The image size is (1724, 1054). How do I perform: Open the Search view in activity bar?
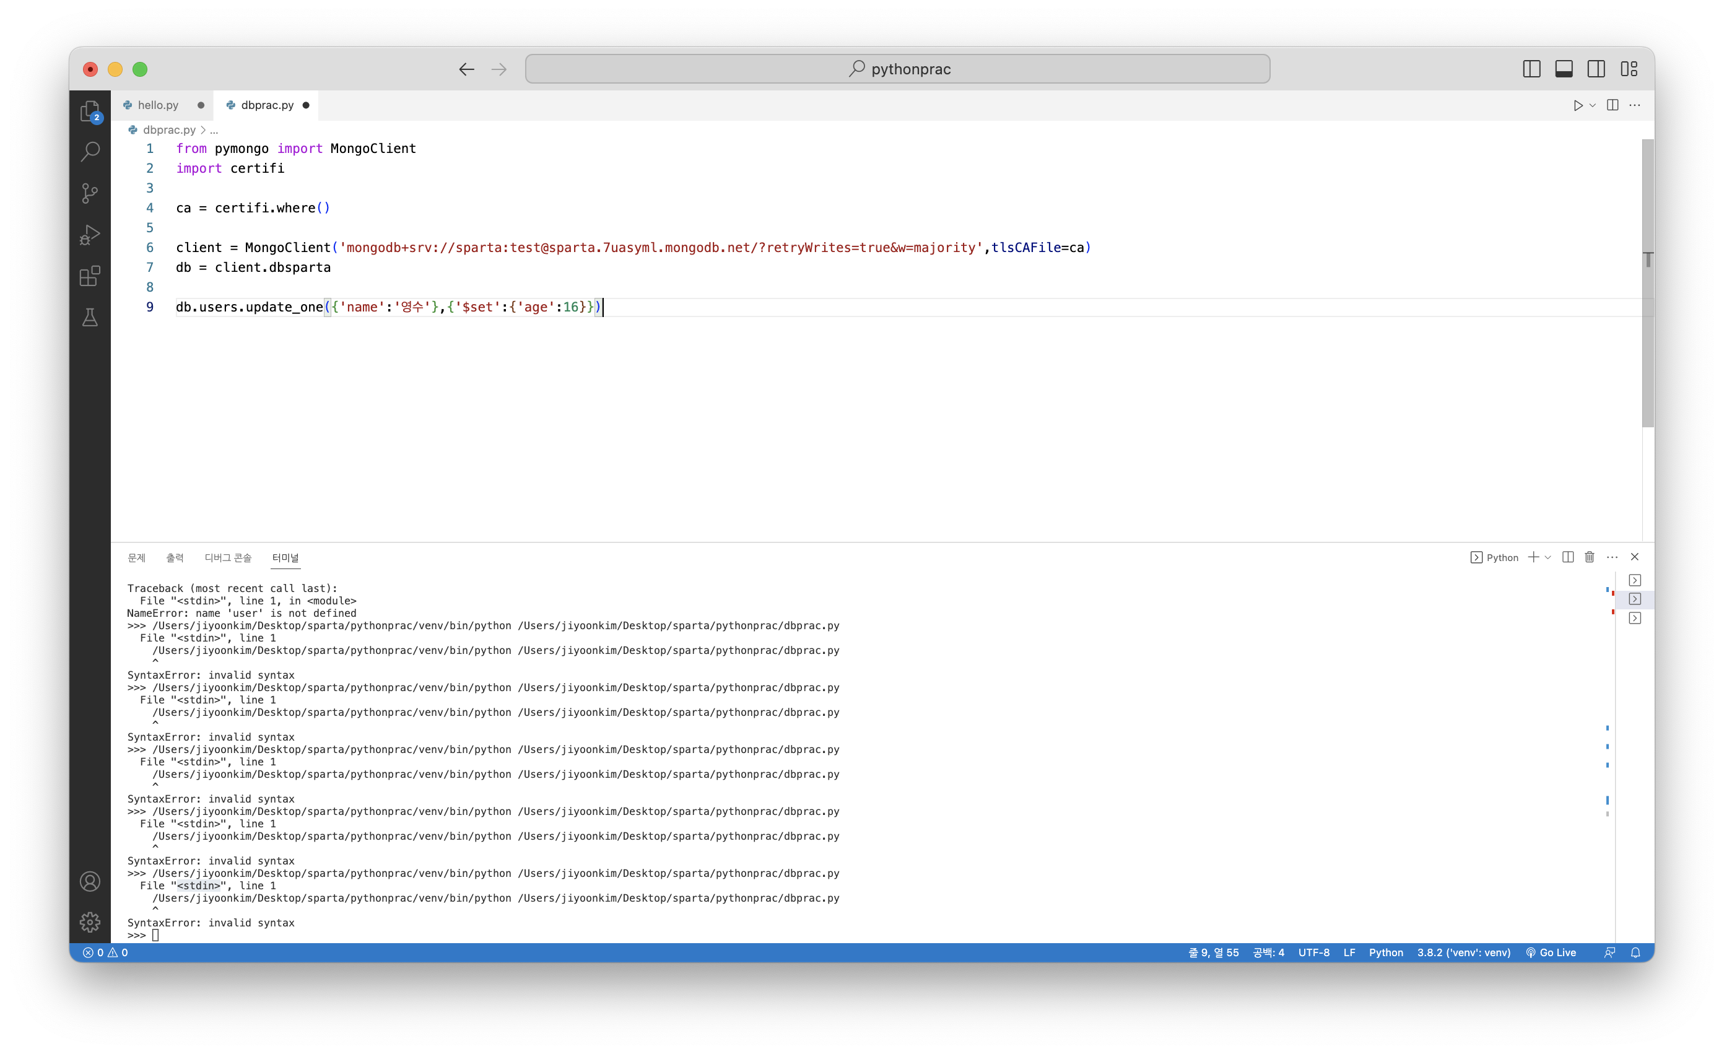tap(90, 151)
